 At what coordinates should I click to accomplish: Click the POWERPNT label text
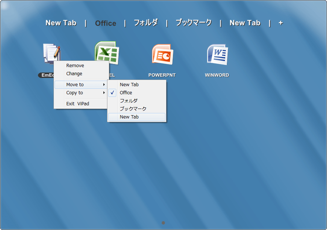coord(162,75)
